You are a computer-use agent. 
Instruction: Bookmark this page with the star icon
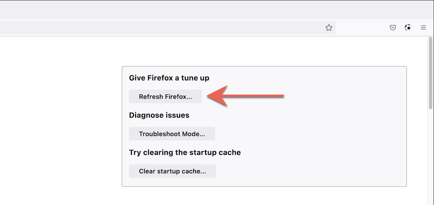pyautogui.click(x=329, y=28)
